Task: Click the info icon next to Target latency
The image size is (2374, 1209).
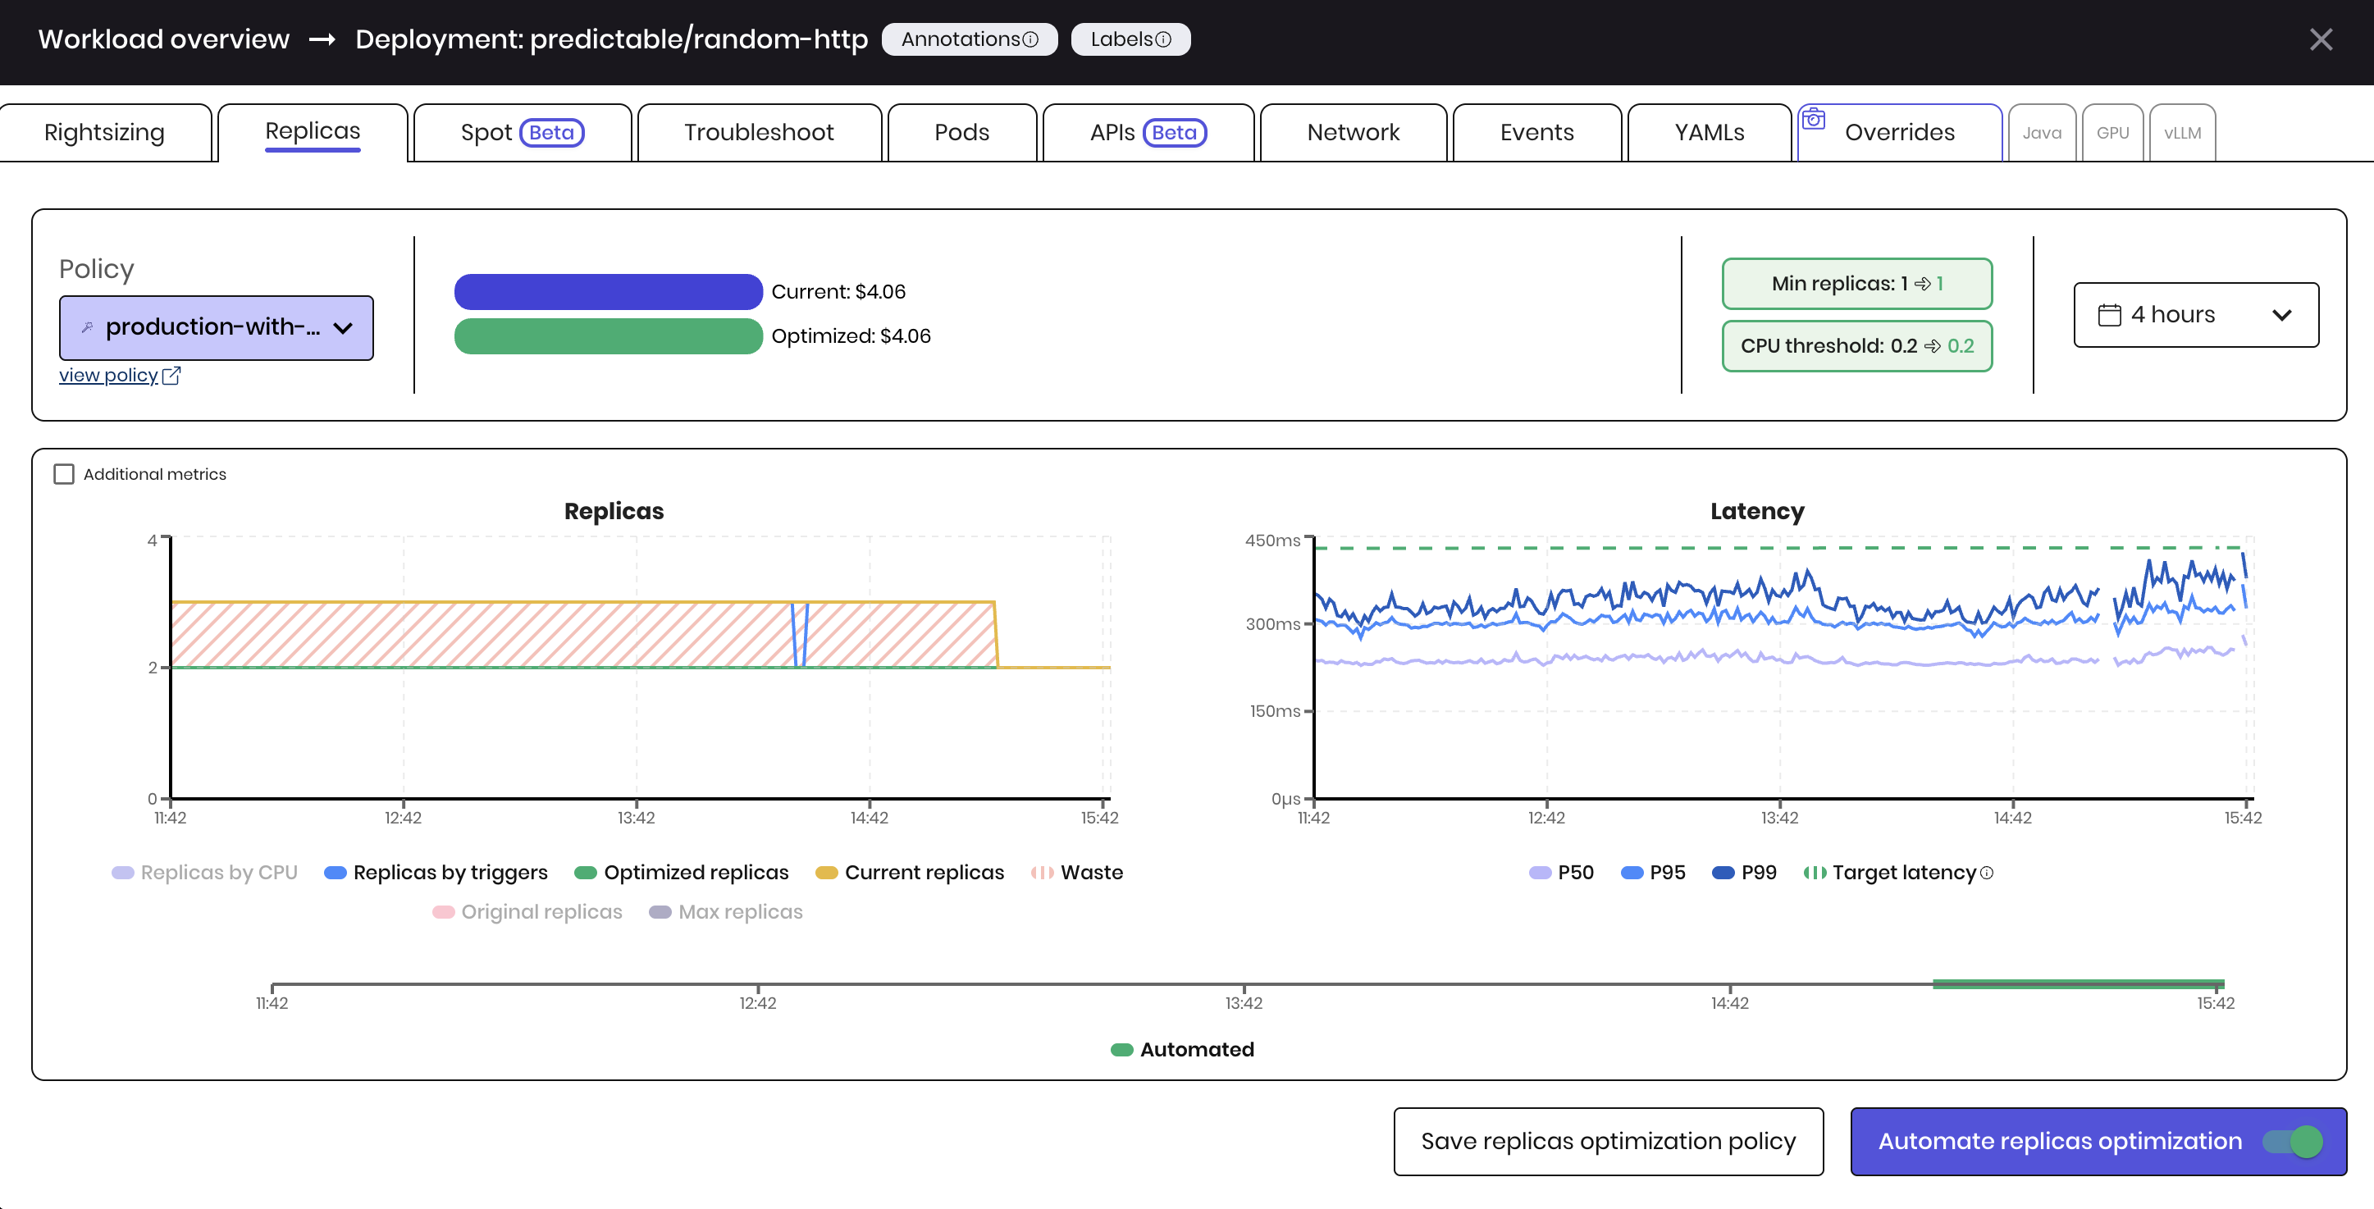Action: point(1987,873)
